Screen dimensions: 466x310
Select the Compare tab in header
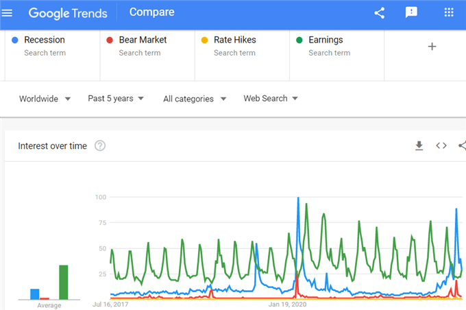point(152,12)
